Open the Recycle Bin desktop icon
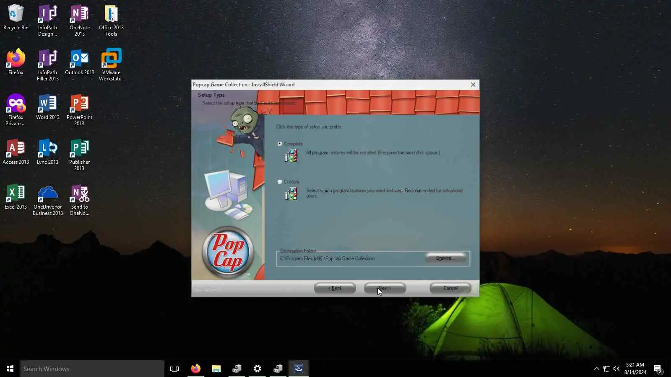The height and width of the screenshot is (377, 671). pyautogui.click(x=16, y=17)
